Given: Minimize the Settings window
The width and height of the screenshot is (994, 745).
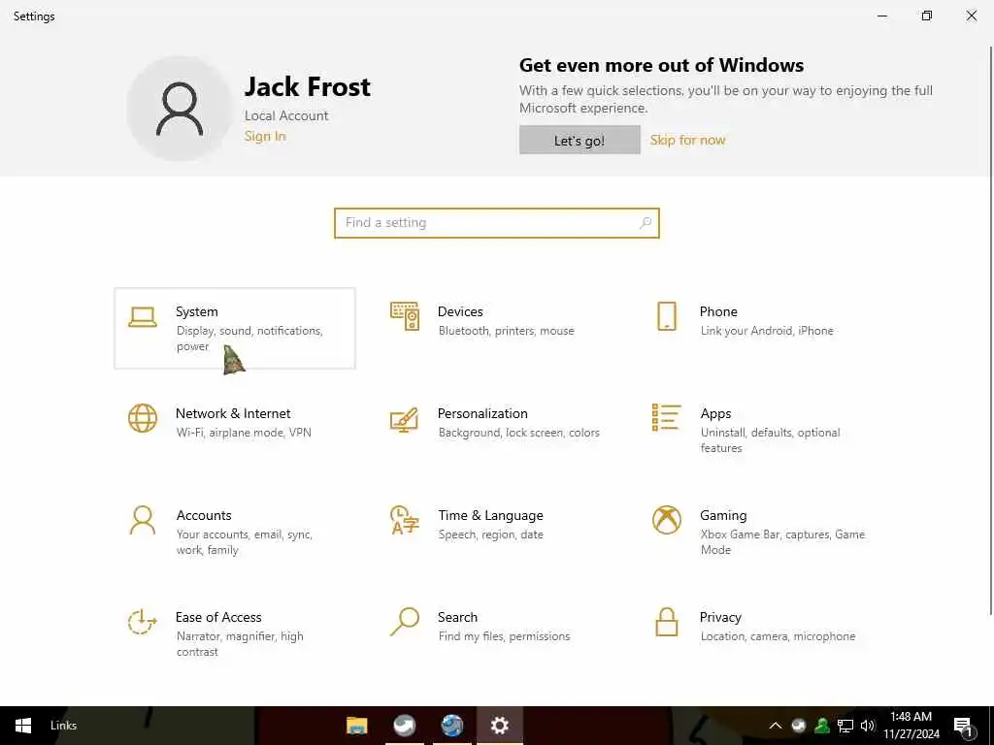Looking at the screenshot, I should [x=882, y=16].
